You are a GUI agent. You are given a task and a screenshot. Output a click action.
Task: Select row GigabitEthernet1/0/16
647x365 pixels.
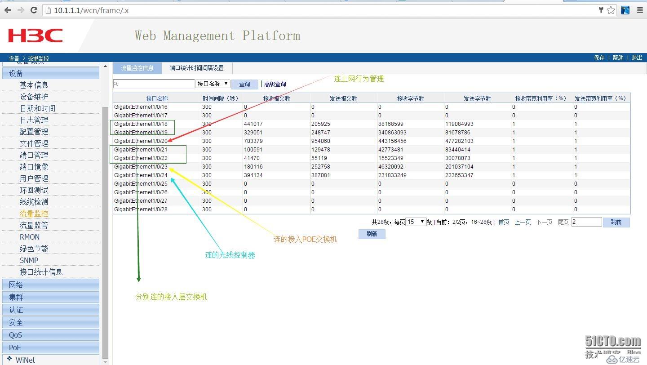click(371, 107)
